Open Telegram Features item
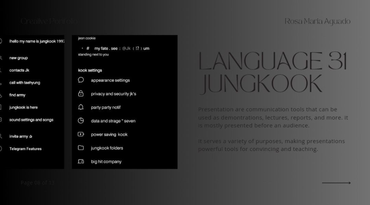 (25, 149)
